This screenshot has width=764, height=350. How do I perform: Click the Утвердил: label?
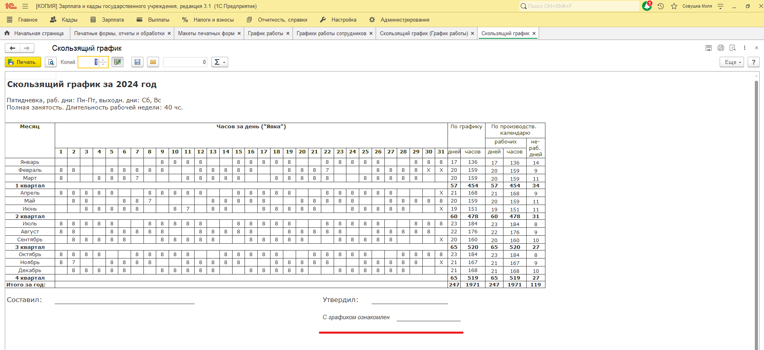point(340,300)
